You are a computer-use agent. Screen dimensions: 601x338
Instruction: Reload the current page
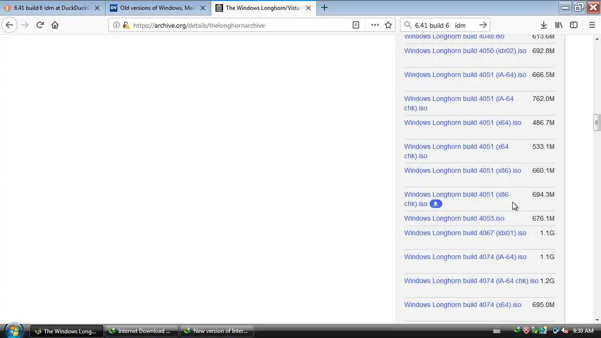40,25
